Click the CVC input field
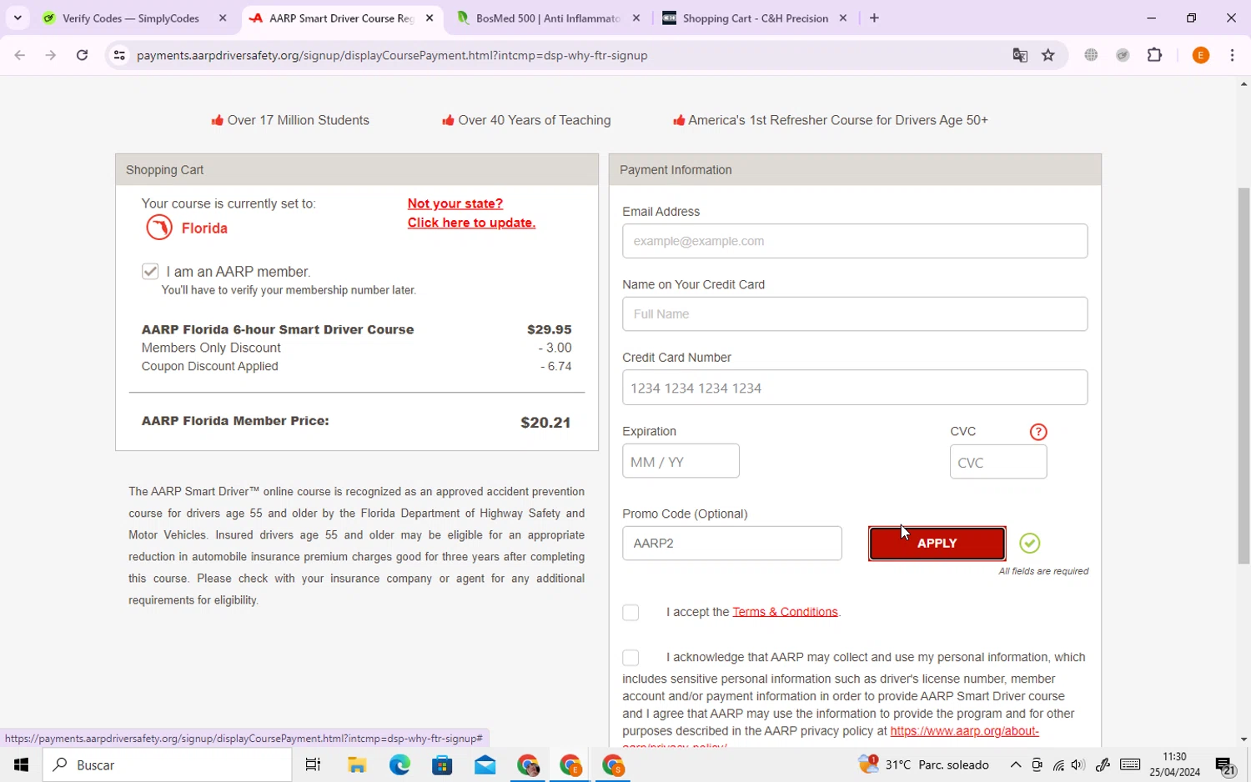 click(x=998, y=462)
